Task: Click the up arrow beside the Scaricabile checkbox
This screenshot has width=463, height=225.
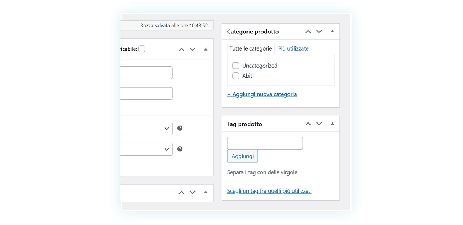Action: click(x=182, y=49)
